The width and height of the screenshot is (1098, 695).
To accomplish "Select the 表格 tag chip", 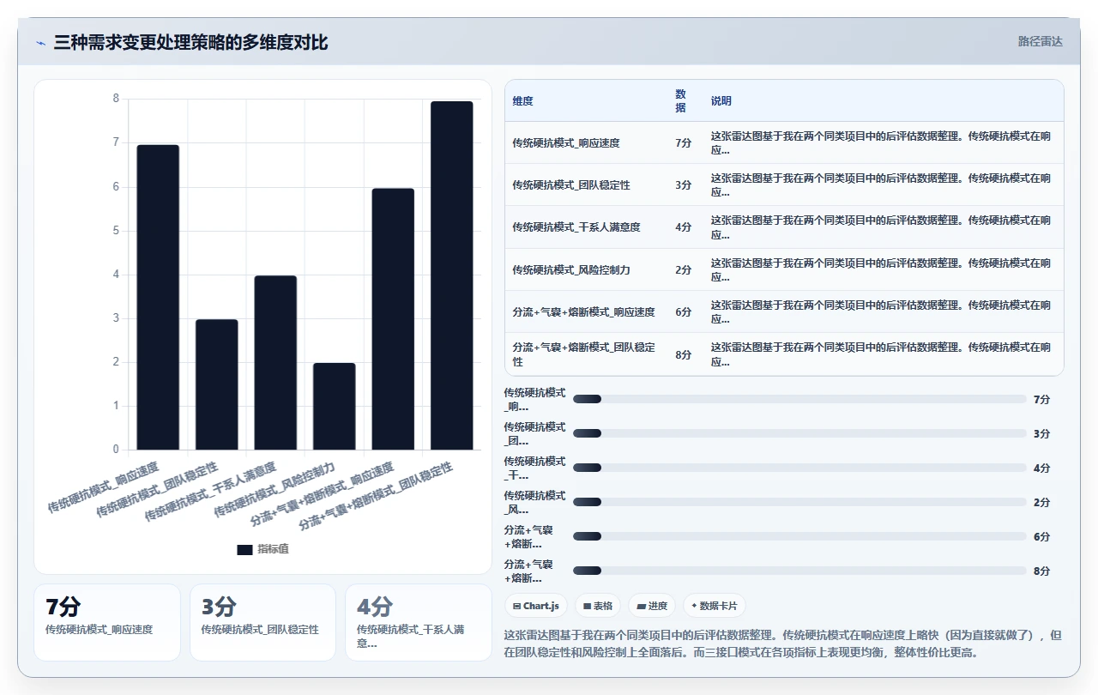I will (x=598, y=606).
